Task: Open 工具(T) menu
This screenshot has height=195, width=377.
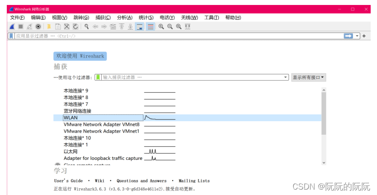Action: 212,18
